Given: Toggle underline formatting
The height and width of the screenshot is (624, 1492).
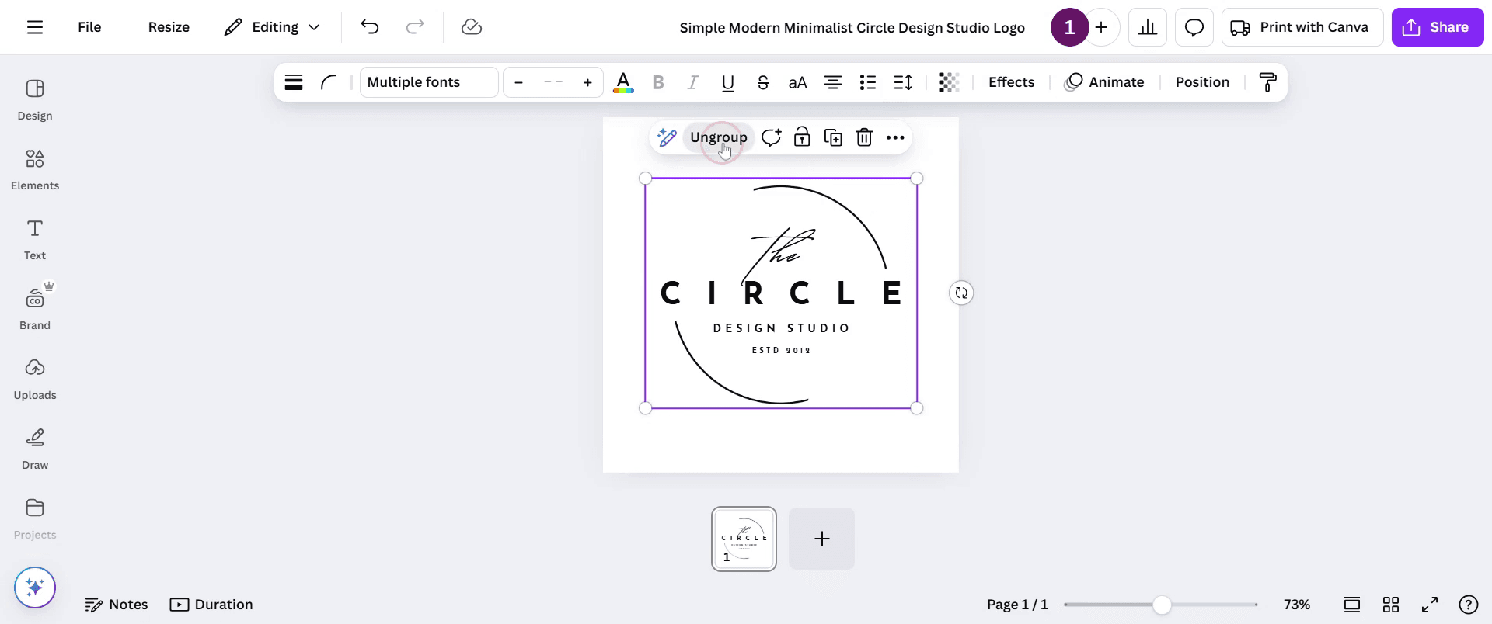Looking at the screenshot, I should pos(728,82).
